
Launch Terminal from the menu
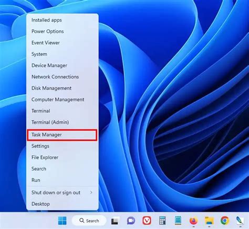63,111
